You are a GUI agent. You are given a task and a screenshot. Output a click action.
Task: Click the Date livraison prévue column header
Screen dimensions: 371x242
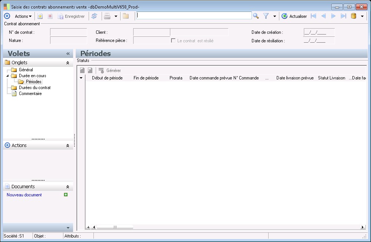point(295,78)
